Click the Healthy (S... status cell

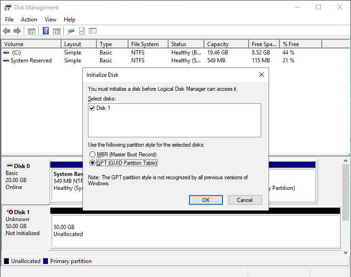click(186, 61)
